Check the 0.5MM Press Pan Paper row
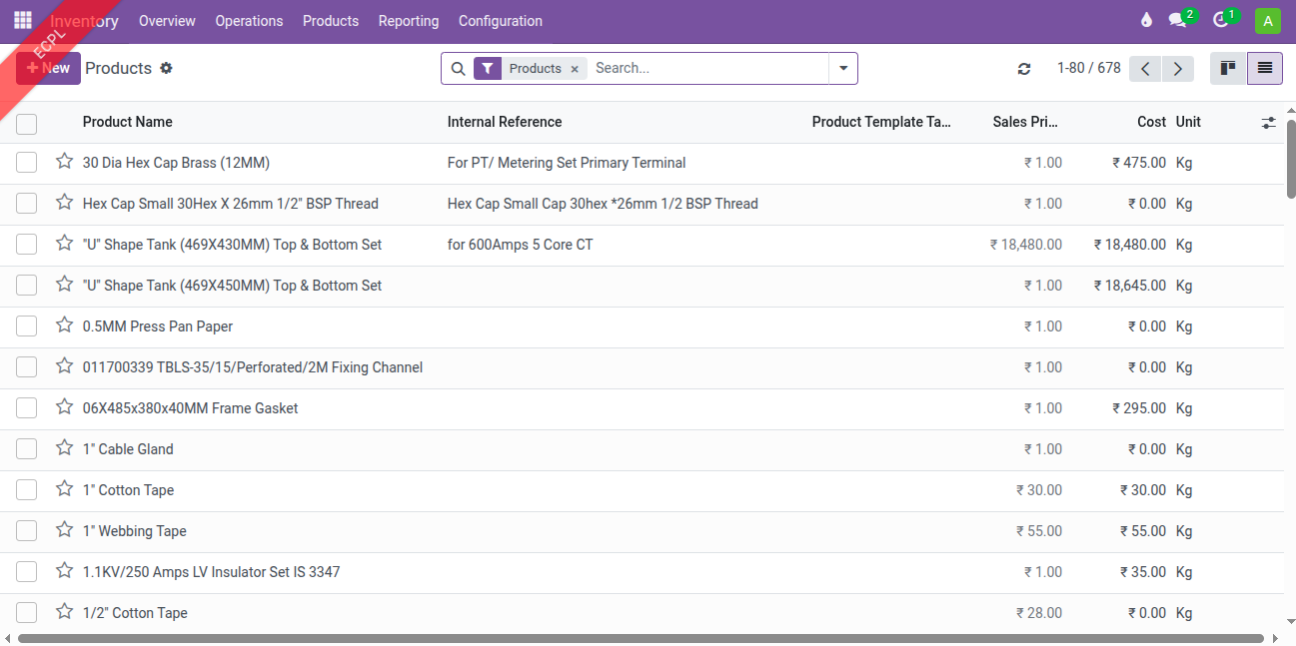The width and height of the screenshot is (1296, 646). point(27,326)
